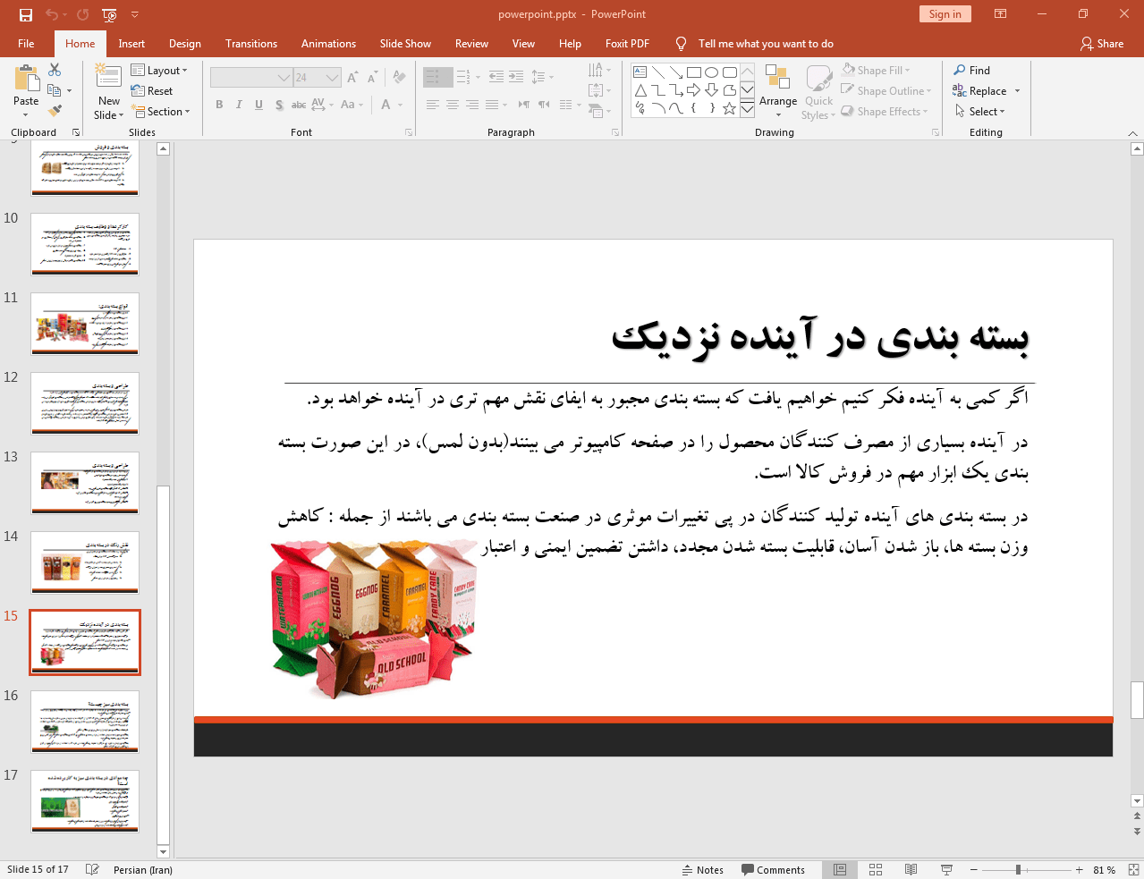1144x879 pixels.
Task: Clear all formatting with the eraser icon
Action: [x=400, y=78]
